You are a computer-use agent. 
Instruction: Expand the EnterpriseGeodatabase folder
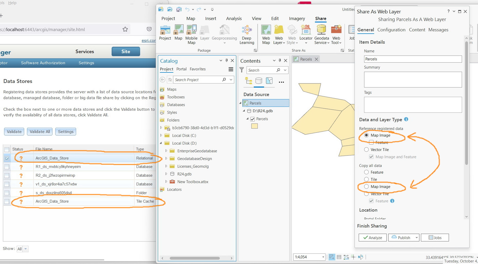tap(166, 151)
